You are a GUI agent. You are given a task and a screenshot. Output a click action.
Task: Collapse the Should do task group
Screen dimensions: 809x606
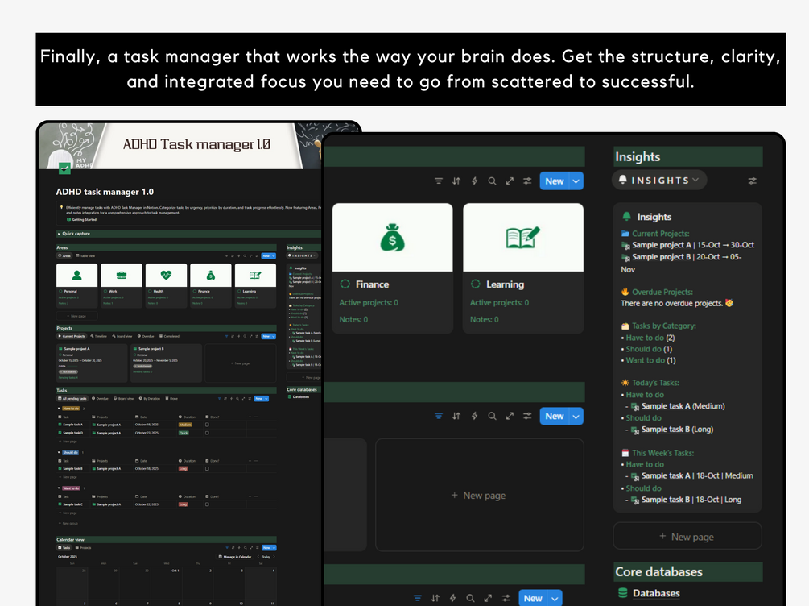(x=59, y=452)
